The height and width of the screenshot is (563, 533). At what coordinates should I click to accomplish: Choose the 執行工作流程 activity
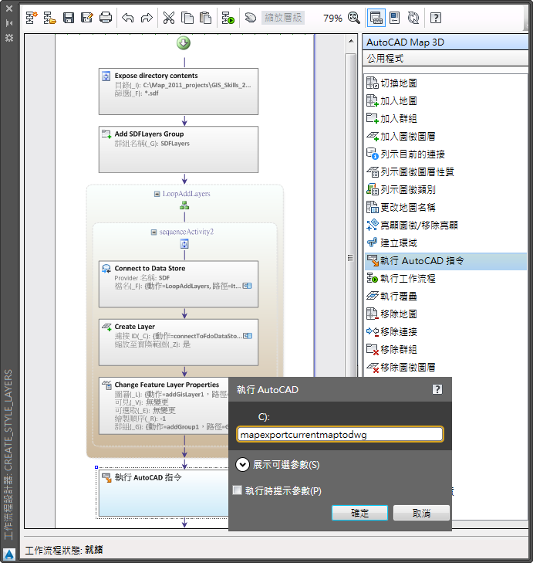coord(446,279)
